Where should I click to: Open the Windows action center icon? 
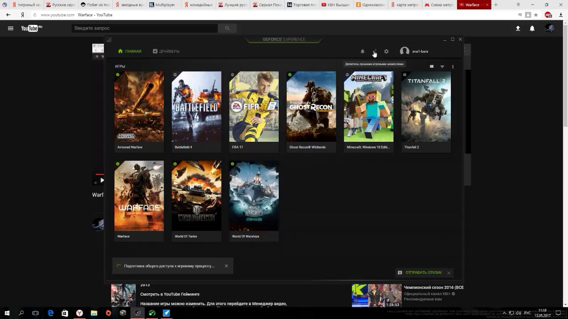tap(559, 313)
